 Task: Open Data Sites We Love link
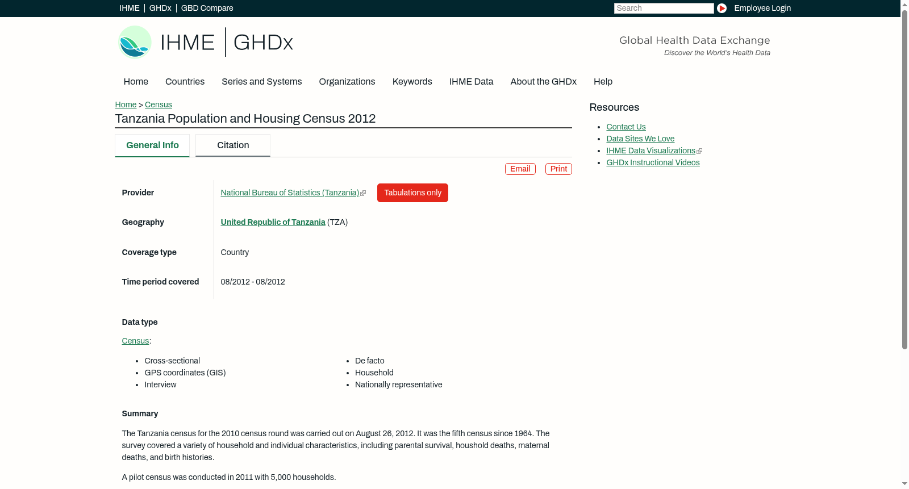[640, 139]
